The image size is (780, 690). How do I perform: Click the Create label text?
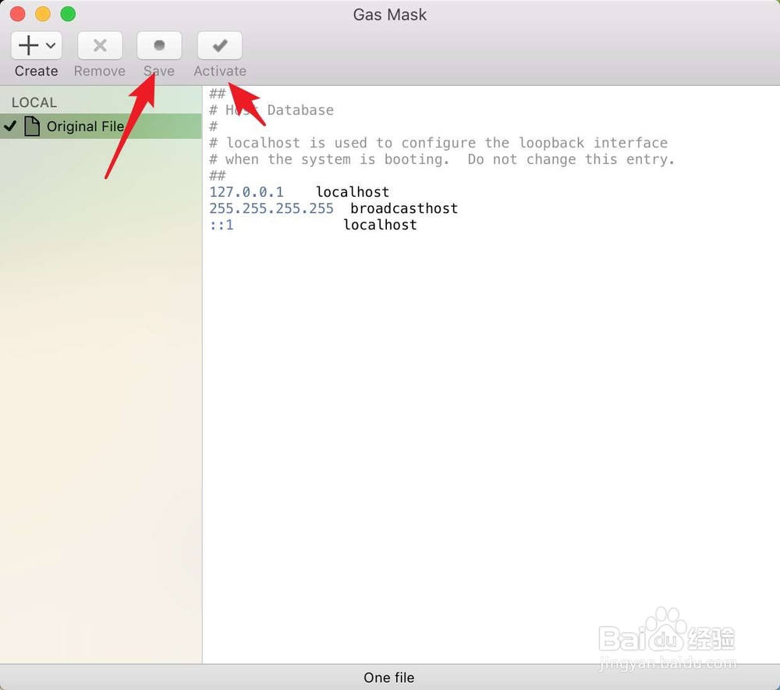click(37, 71)
